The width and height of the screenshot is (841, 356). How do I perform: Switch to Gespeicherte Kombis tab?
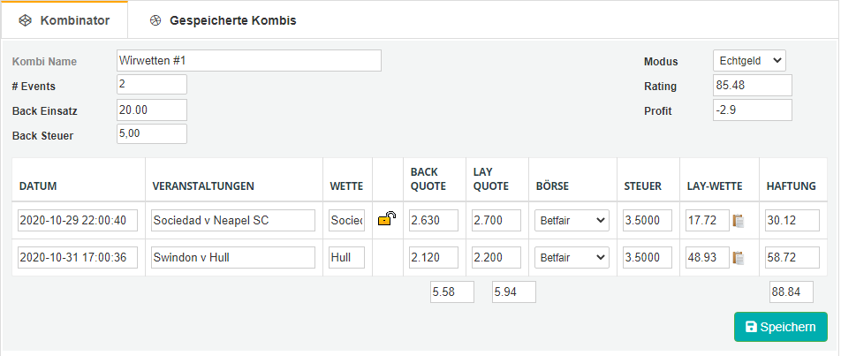(x=222, y=21)
